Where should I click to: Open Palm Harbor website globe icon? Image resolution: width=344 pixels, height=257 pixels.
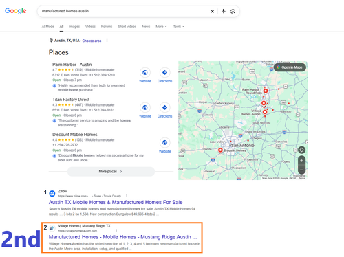click(x=145, y=73)
